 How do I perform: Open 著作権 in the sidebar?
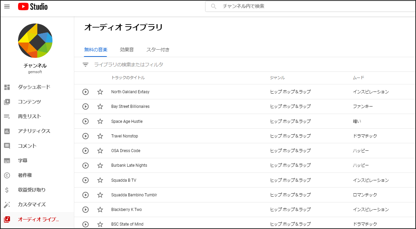tap(25, 175)
